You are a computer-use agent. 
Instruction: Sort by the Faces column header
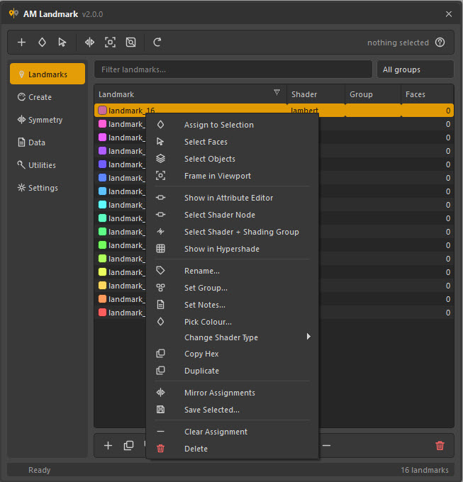click(428, 94)
